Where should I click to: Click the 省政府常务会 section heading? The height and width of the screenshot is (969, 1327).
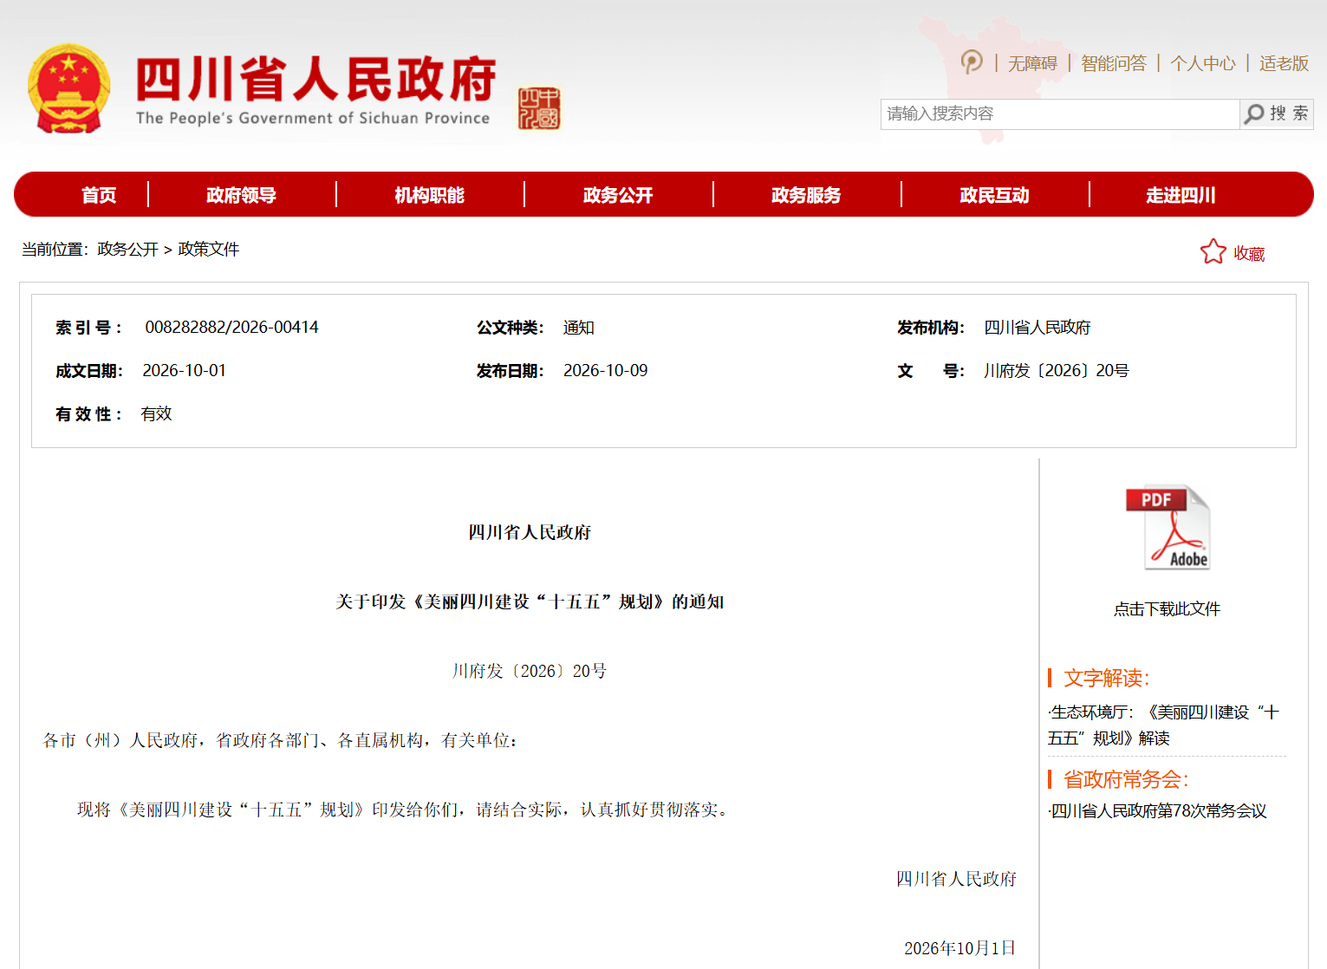point(1126,779)
